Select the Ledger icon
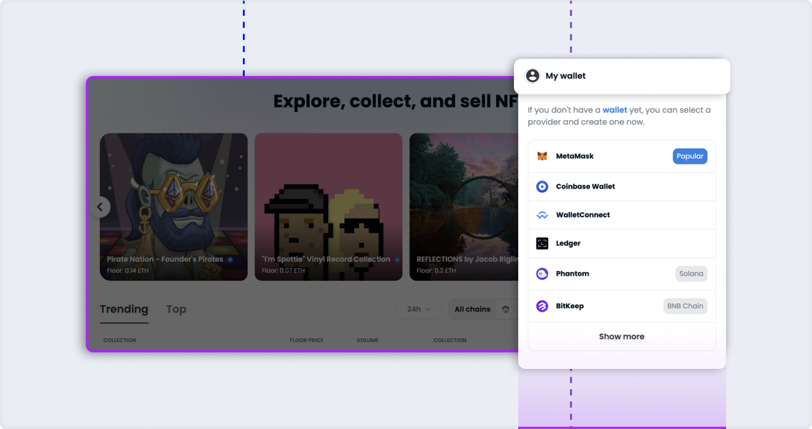The width and height of the screenshot is (812, 429). 542,243
